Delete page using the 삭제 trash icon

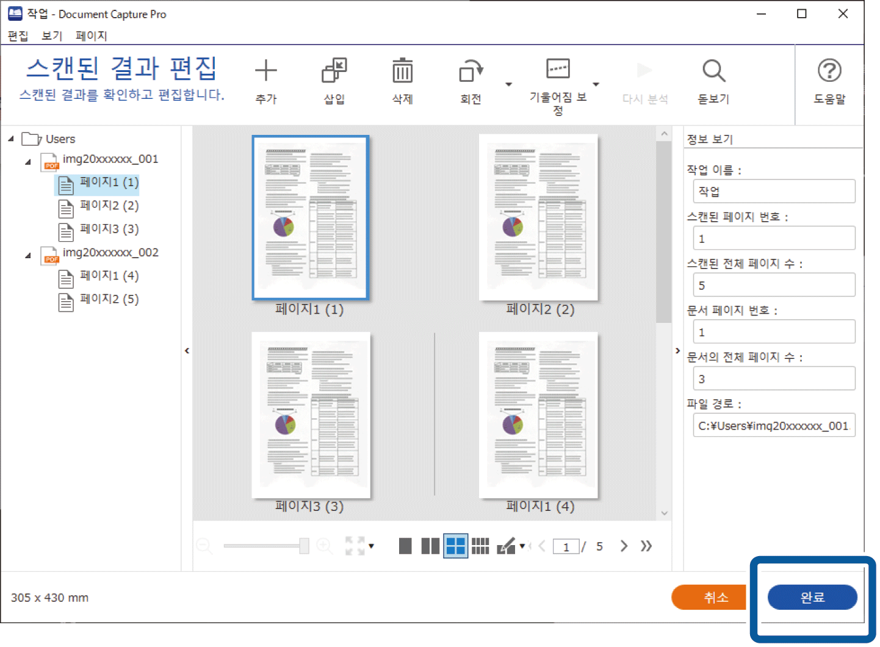tap(402, 71)
